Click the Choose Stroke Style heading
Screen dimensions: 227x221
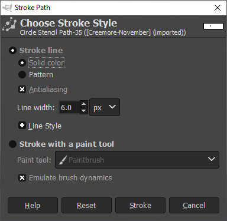69,23
